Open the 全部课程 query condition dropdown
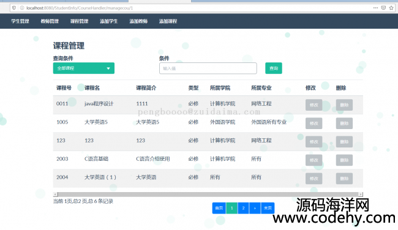This screenshot has width=398, height=230. point(83,69)
